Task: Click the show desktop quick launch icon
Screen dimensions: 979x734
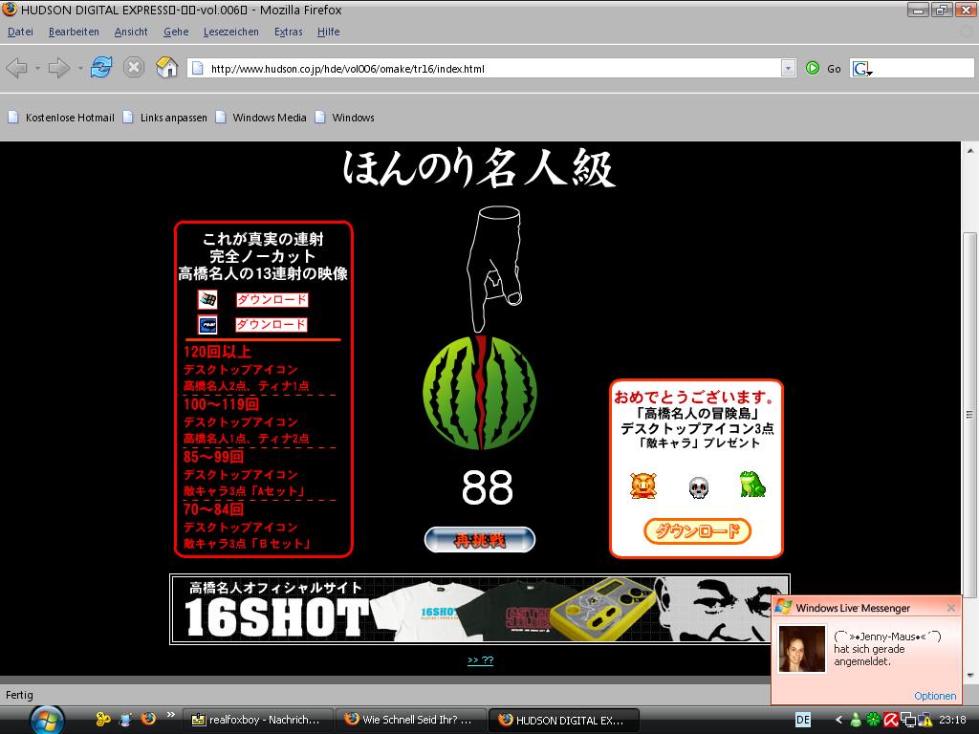Action: pos(125,719)
